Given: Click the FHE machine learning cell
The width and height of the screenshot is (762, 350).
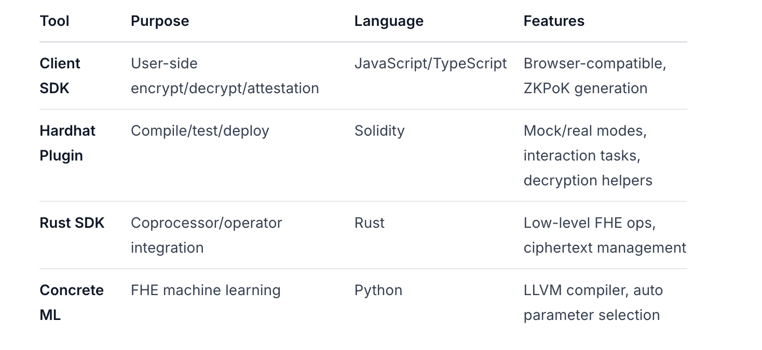Looking at the screenshot, I should [206, 290].
